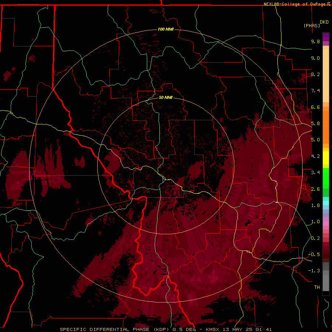The width and height of the screenshot is (332, 332).
Task: Click the 9.0 value on the legend
Action: (315, 58)
